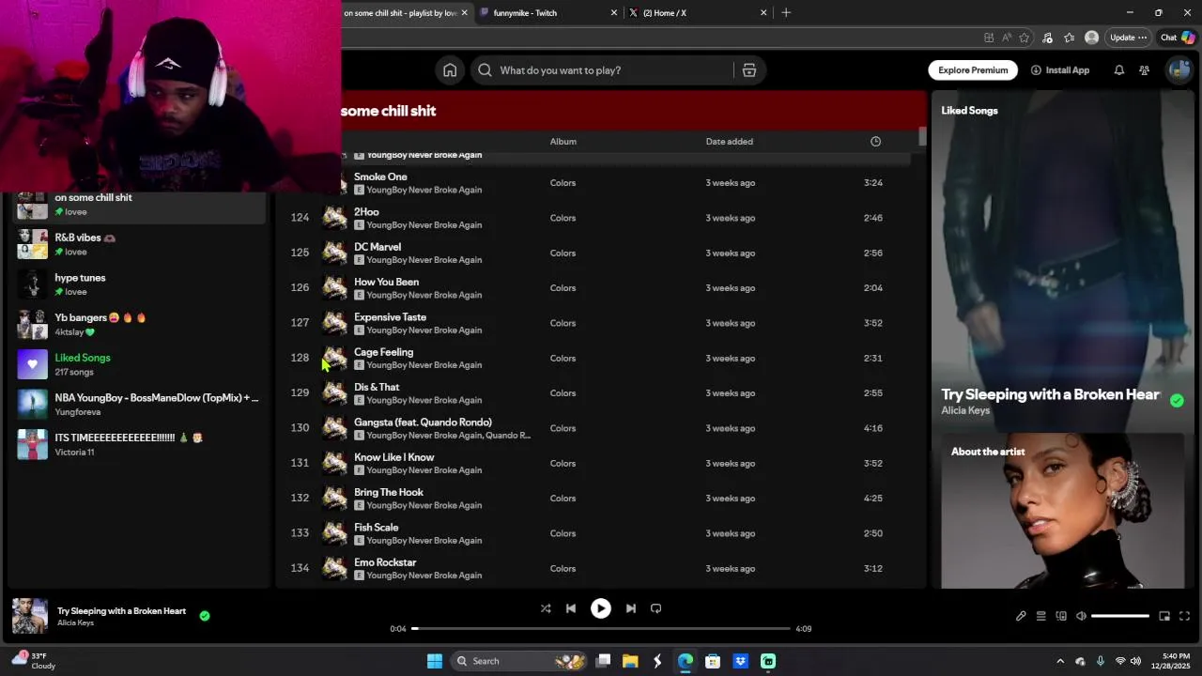
Task: Sort playlist by Date added column
Action: pyautogui.click(x=730, y=142)
